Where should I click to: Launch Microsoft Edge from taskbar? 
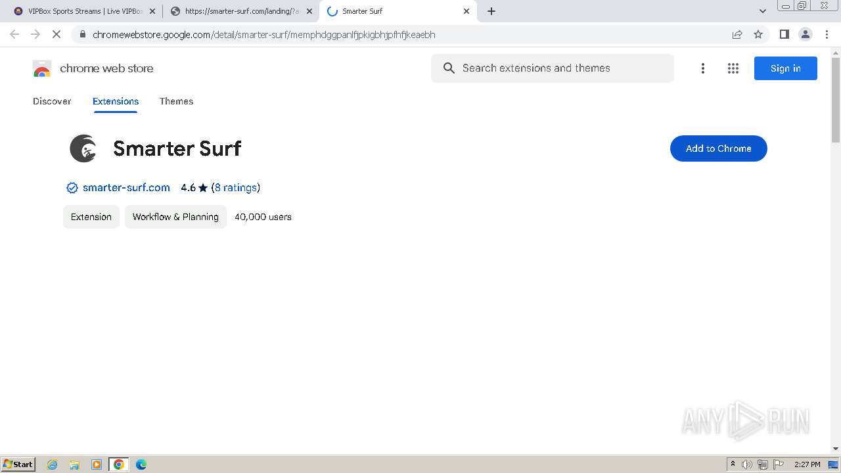(x=141, y=464)
